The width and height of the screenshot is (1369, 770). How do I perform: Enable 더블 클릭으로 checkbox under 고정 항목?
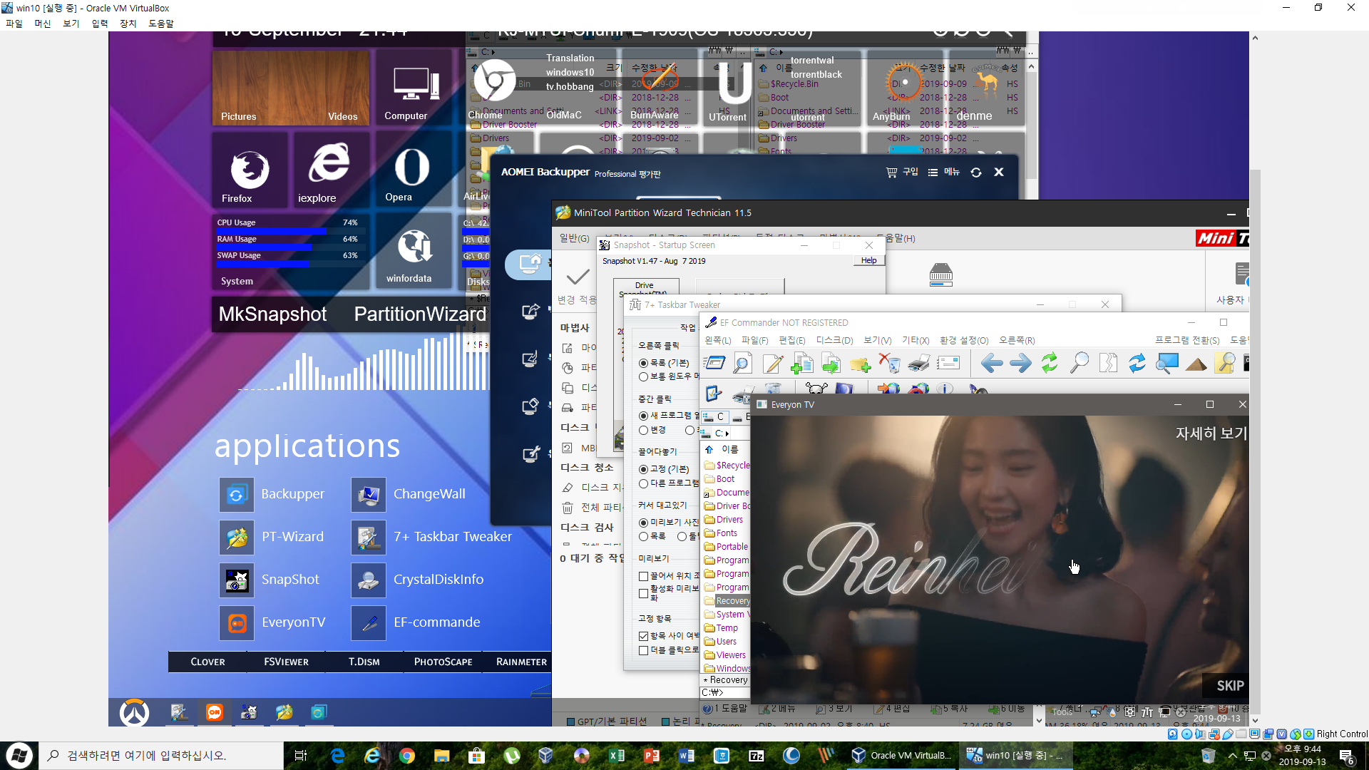point(644,650)
